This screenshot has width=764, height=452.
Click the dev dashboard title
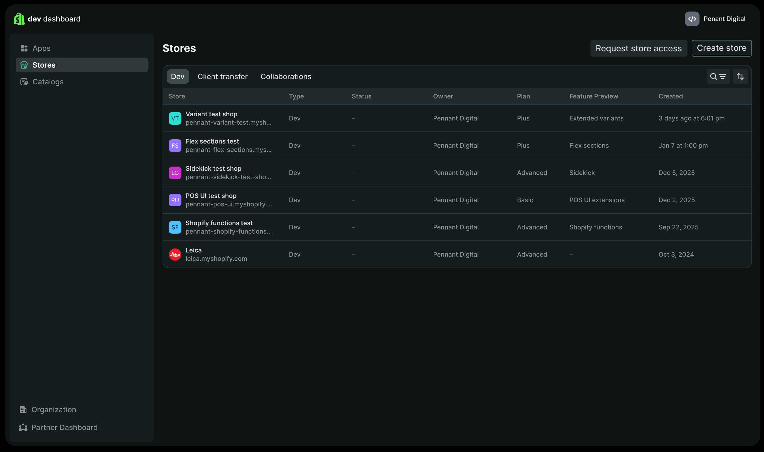point(54,19)
